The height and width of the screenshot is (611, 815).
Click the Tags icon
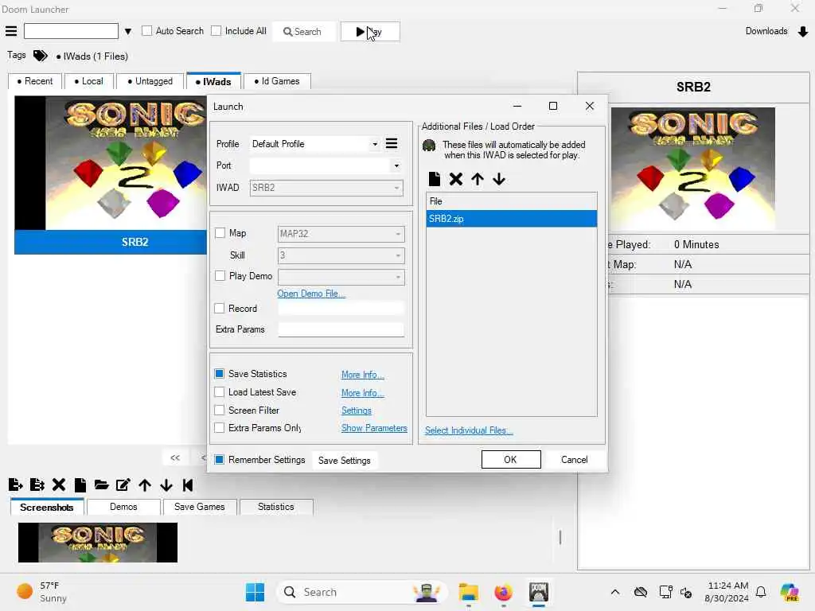pyautogui.click(x=40, y=55)
